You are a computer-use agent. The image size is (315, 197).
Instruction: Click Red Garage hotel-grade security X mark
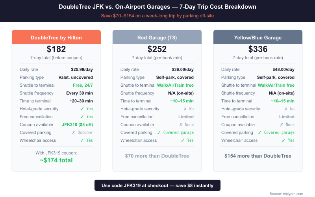(x=185, y=109)
